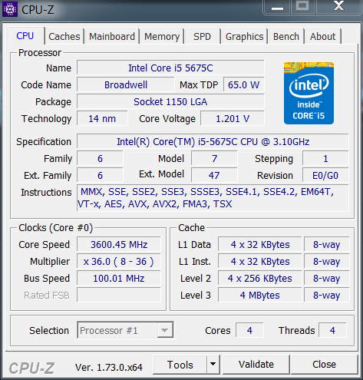Click the Max TDP value 65.0 W

click(244, 84)
